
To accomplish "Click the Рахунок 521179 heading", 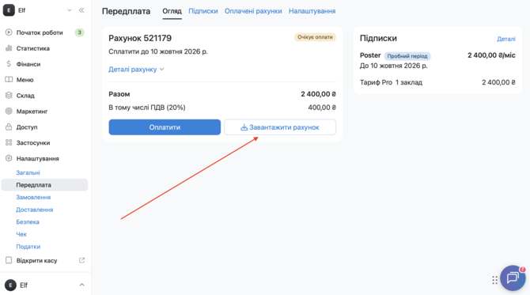I will point(140,38).
